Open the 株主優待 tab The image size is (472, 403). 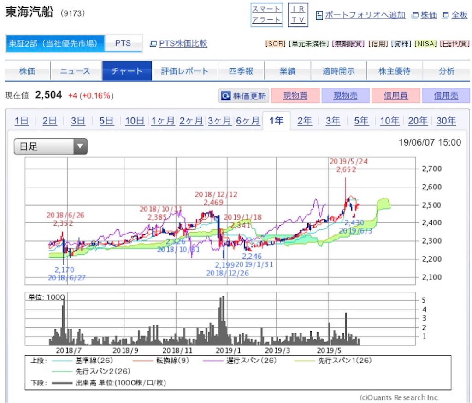pyautogui.click(x=395, y=71)
